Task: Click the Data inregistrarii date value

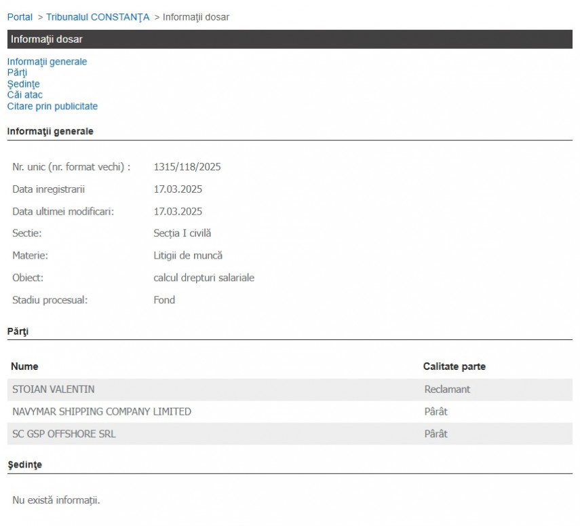Action: pos(178,189)
